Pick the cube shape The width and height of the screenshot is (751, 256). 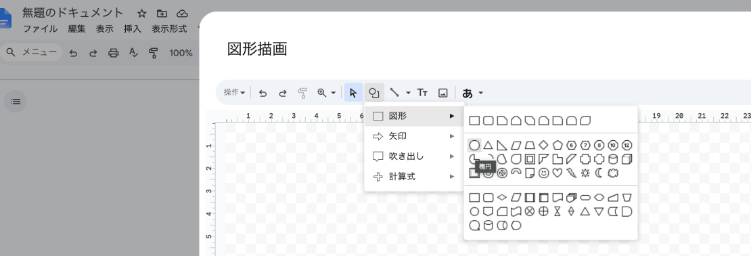pos(627,159)
